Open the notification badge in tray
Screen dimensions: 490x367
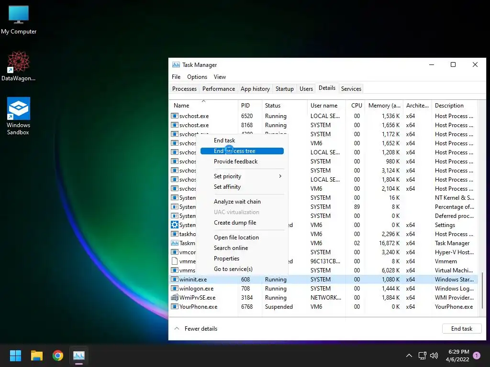(x=477, y=356)
